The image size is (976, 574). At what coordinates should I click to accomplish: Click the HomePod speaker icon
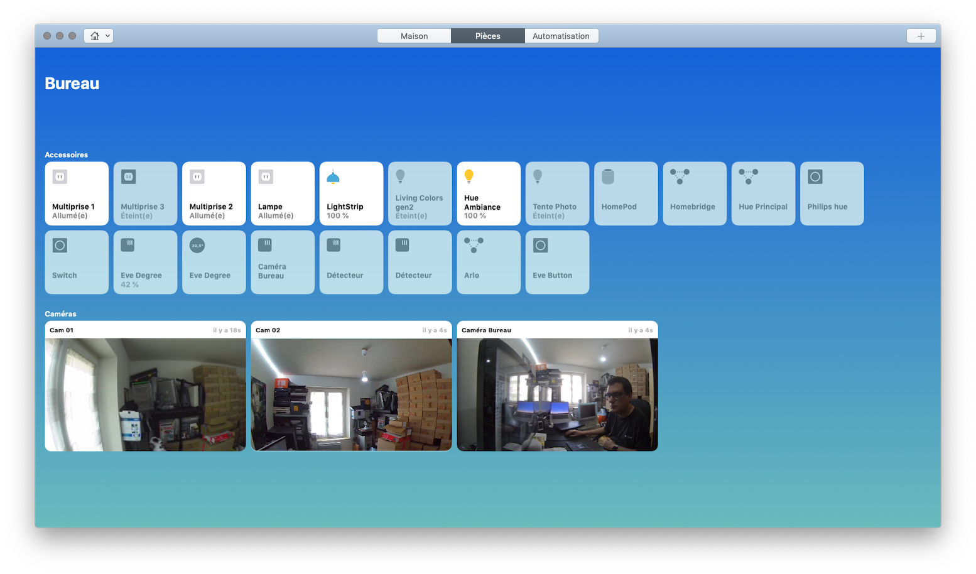(x=608, y=177)
